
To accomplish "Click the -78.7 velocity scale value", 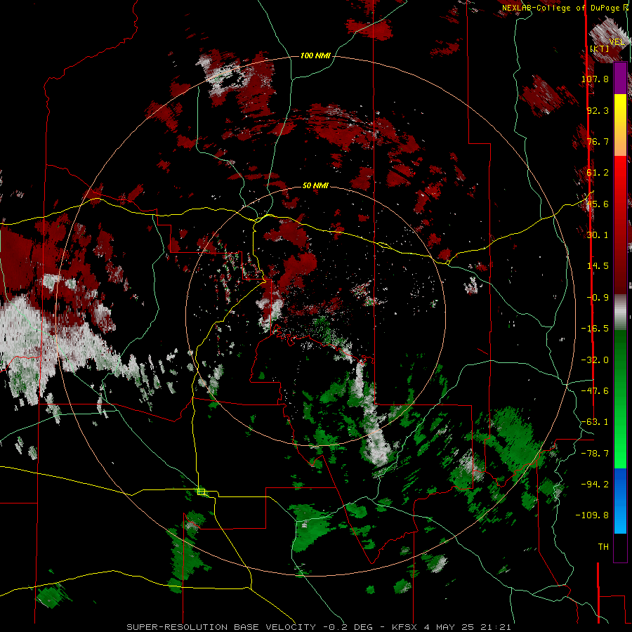I will point(595,454).
